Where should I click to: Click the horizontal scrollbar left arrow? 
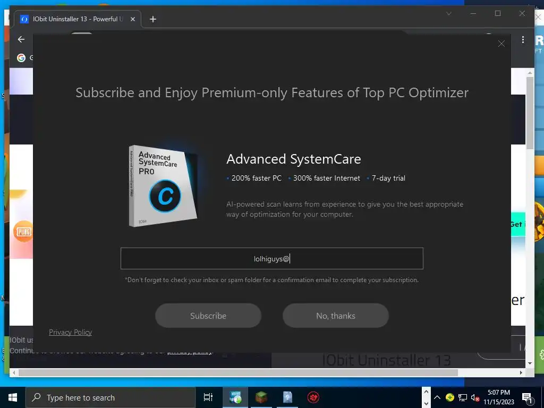coord(14,372)
